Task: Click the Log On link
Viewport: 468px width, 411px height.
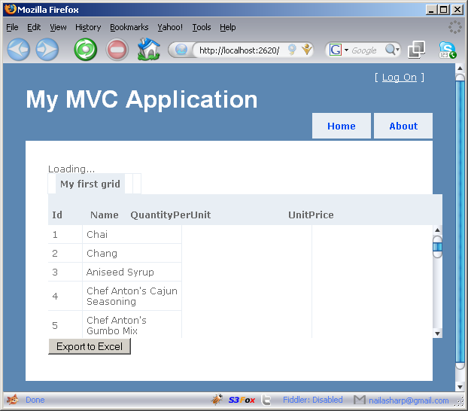Action: 400,78
